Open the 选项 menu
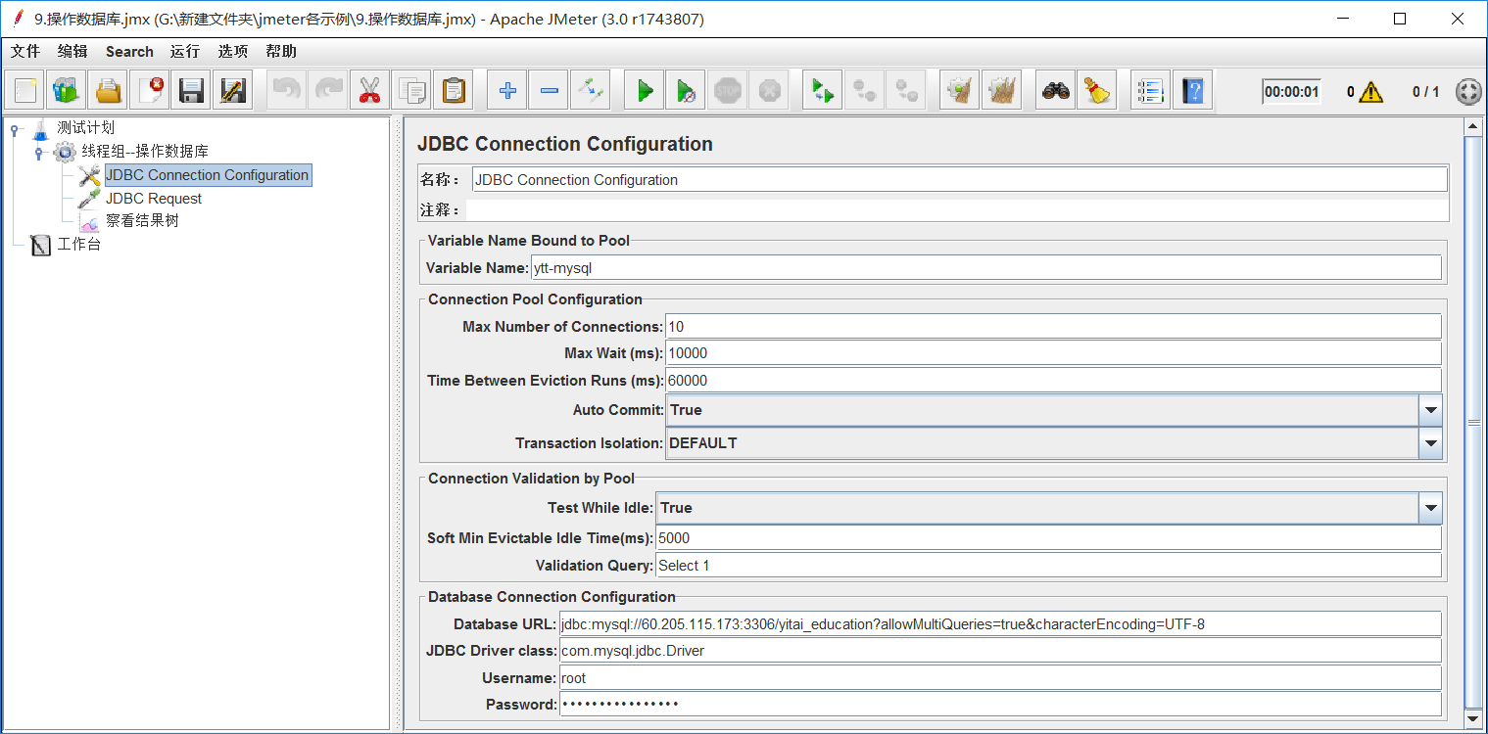 click(x=233, y=51)
